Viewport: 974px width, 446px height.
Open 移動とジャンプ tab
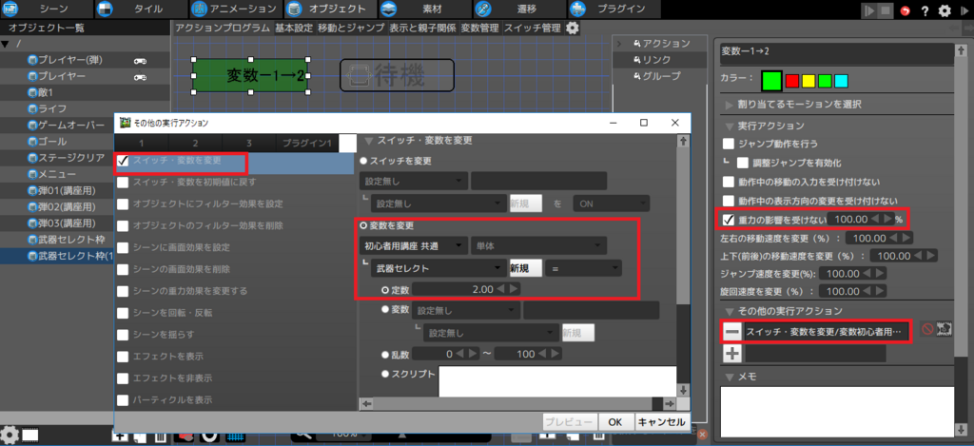coord(352,28)
